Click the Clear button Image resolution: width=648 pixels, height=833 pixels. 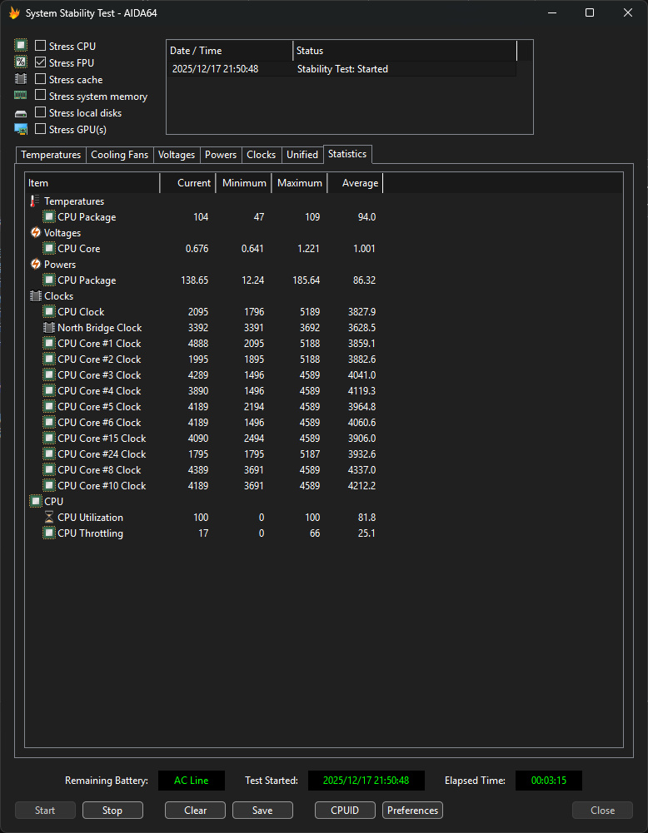[x=195, y=811]
